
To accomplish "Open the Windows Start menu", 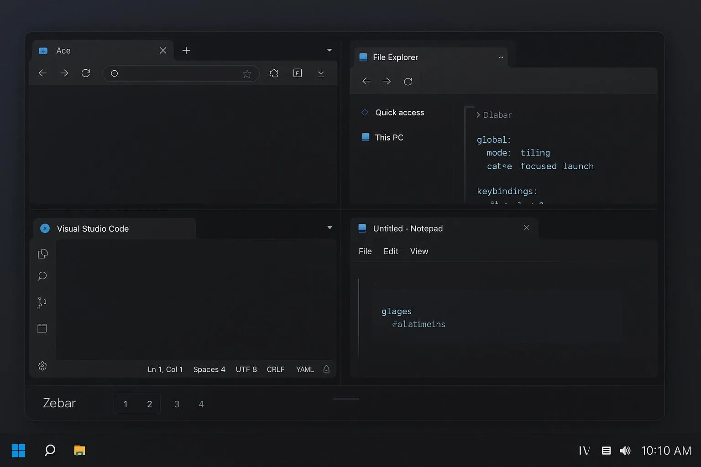I will 18,451.
